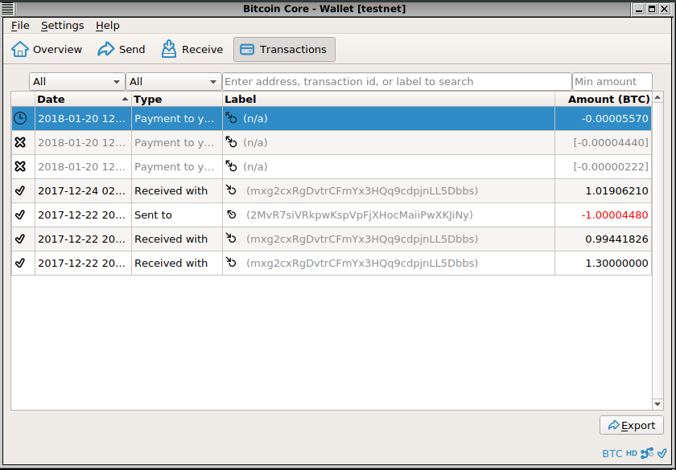
Task: Click the payment-to-self icon in the -0.00005570 row
Action: pyautogui.click(x=232, y=118)
